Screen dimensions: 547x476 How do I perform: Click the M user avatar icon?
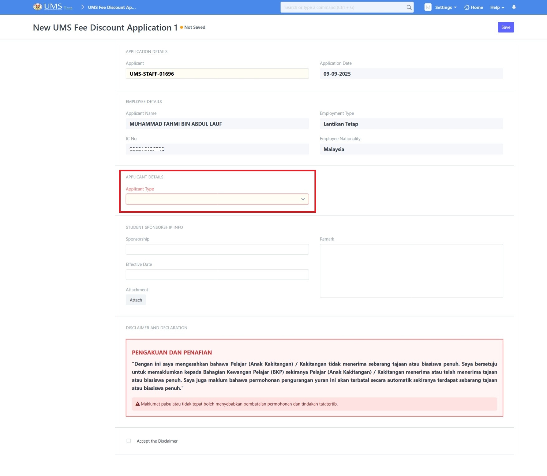[428, 7]
